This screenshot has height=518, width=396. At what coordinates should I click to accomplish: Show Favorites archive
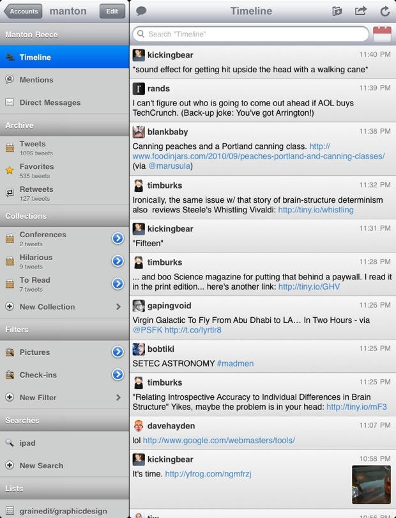point(65,171)
